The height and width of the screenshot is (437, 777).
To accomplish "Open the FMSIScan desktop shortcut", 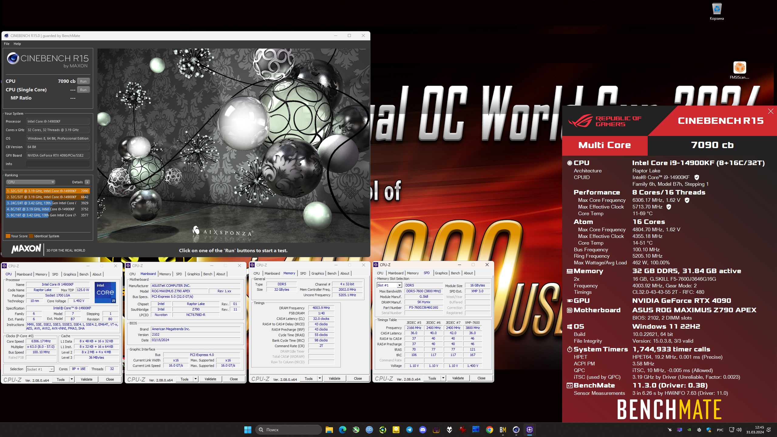I will 739,70.
